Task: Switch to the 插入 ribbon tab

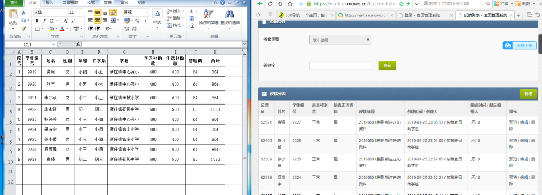Action: click(49, 2)
